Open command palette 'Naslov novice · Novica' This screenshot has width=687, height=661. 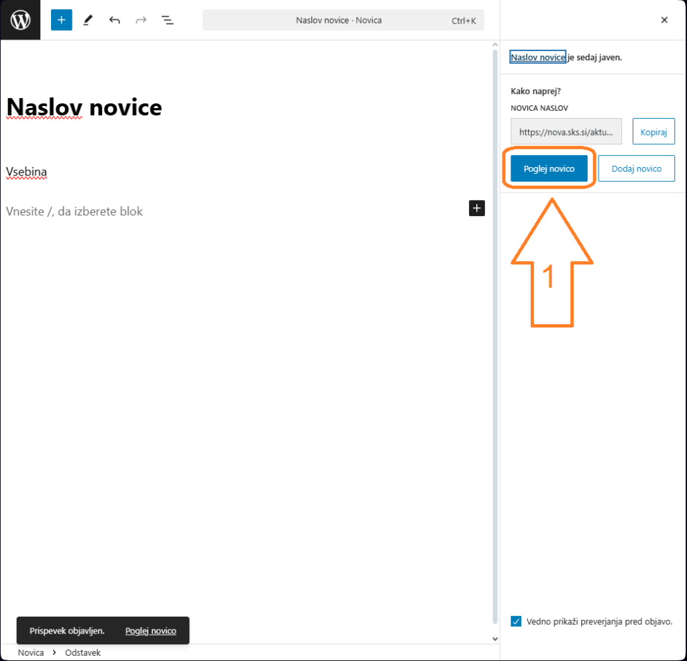(x=343, y=20)
